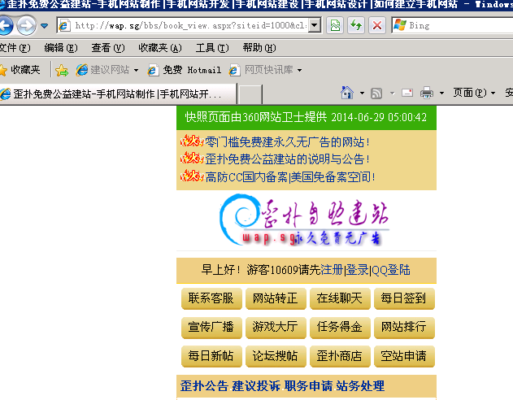Open 高防CC国内备案|美国免备案空间 link

[290, 177]
